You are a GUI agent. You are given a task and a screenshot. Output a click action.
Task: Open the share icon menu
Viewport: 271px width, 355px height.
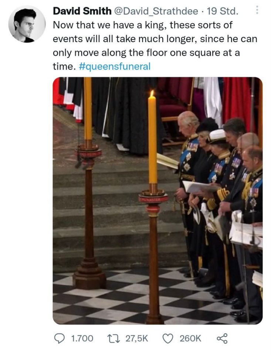pos(222,338)
